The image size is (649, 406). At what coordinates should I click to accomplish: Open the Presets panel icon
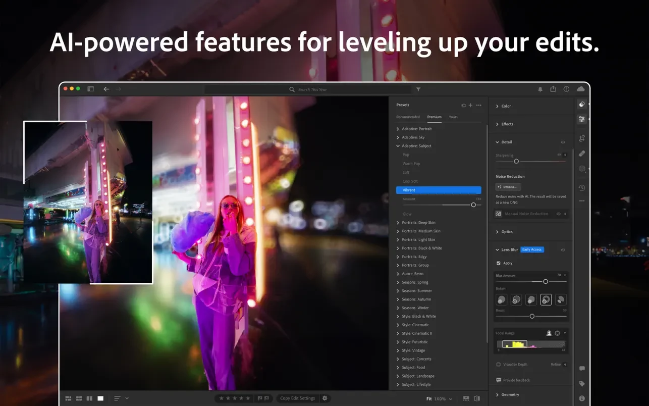(x=582, y=105)
